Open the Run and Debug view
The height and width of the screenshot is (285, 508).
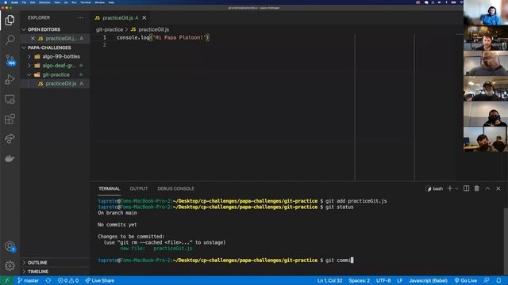click(10, 79)
